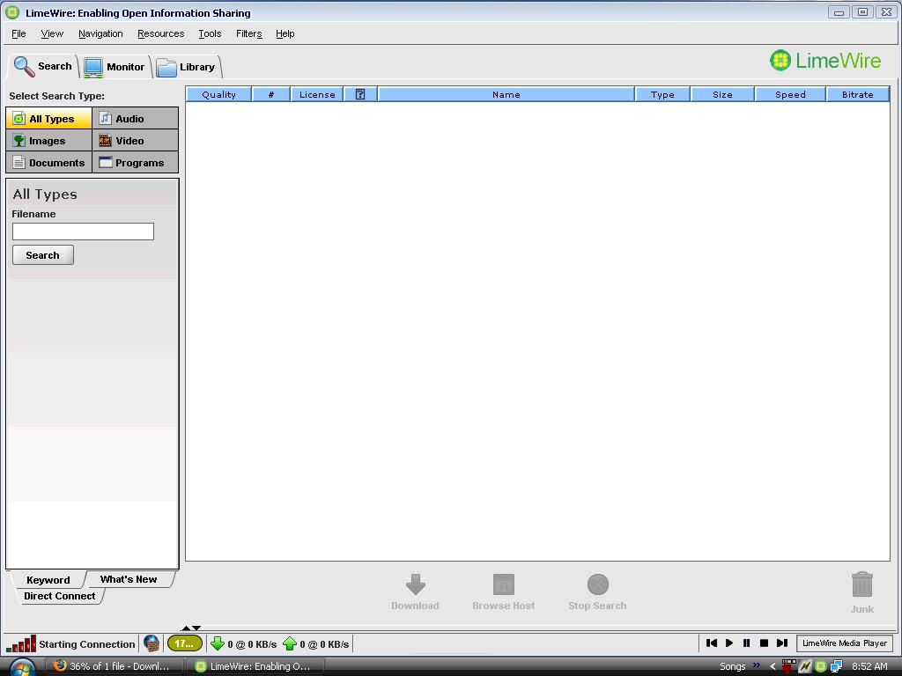Click play in LimeWire media player
Viewport: 902px width, 676px height.
[728, 643]
